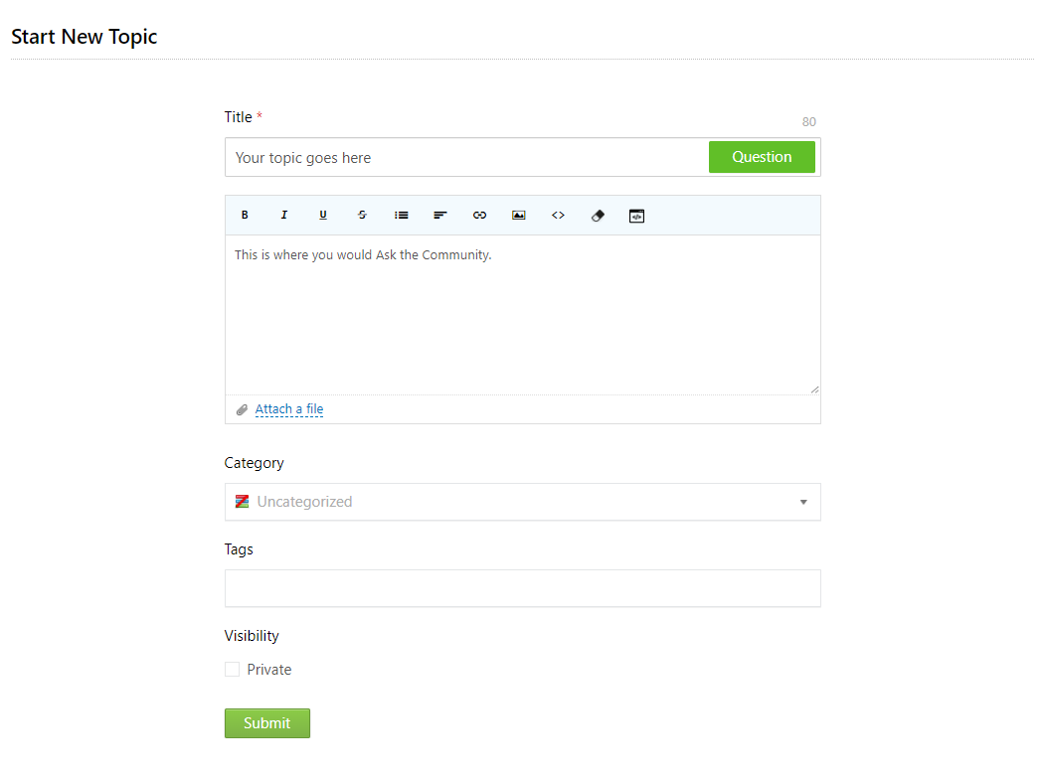Click the 'Start New Topic' heading
The height and width of the screenshot is (778, 1045).
tap(84, 37)
